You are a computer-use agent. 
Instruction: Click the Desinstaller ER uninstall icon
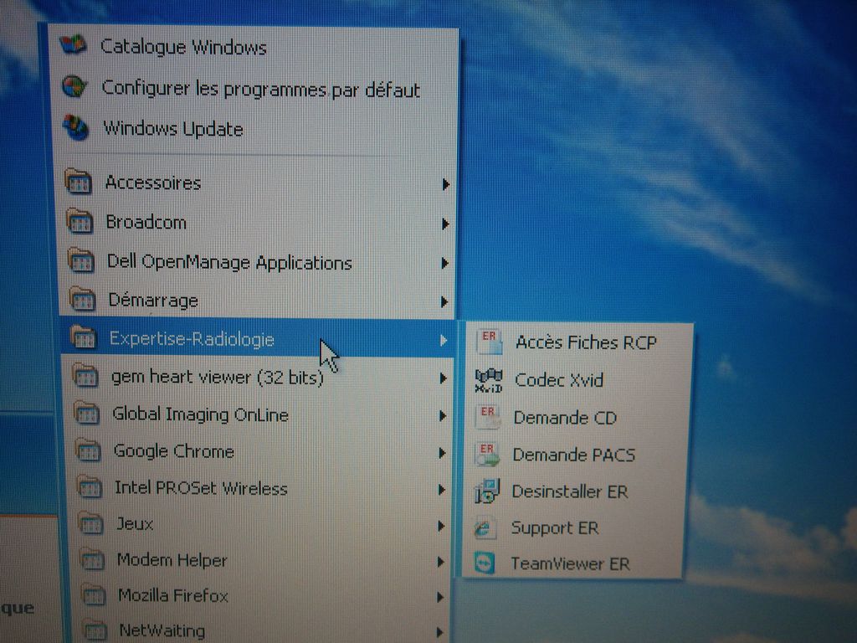pos(486,491)
